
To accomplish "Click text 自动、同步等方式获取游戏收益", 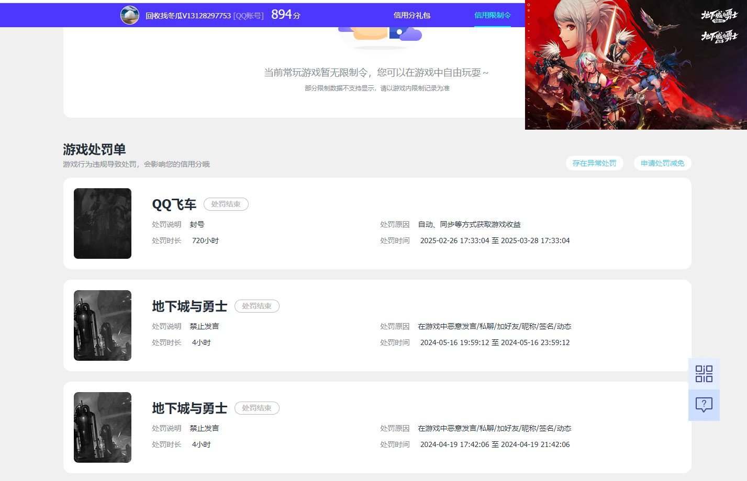I will pos(469,224).
